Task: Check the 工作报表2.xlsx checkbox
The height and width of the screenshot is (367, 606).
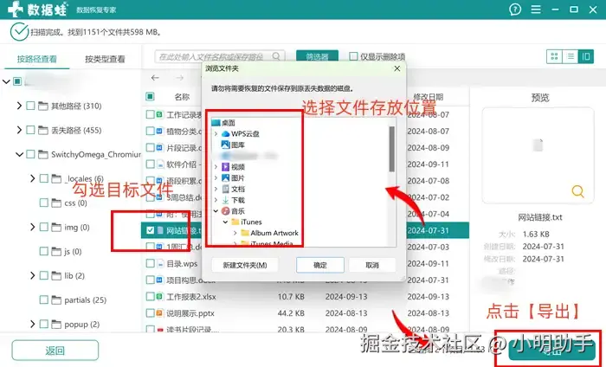Action: click(150, 297)
